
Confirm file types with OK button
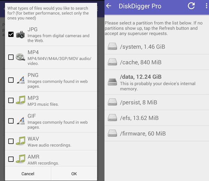click(x=74, y=174)
